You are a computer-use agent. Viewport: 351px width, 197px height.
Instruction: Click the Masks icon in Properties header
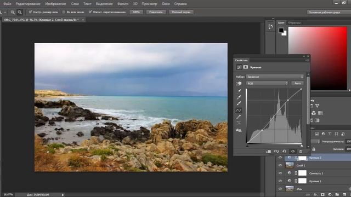coord(246,67)
